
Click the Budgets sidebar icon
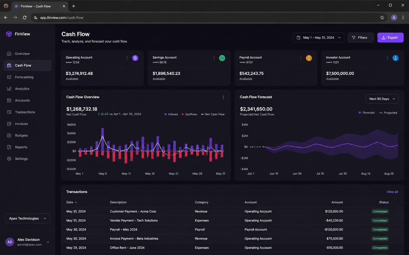point(9,135)
